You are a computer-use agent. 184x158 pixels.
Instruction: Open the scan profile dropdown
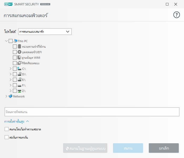point(45,32)
